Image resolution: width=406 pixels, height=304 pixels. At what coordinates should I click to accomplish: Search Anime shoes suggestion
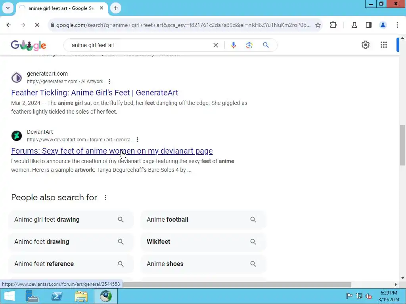click(203, 264)
